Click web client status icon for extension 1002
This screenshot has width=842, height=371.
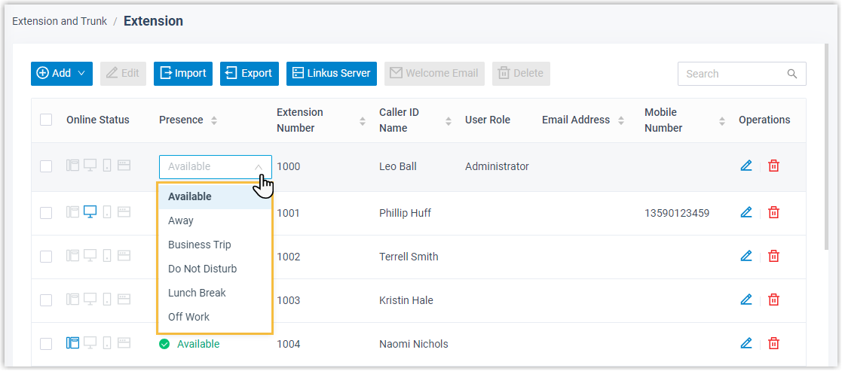[124, 257]
